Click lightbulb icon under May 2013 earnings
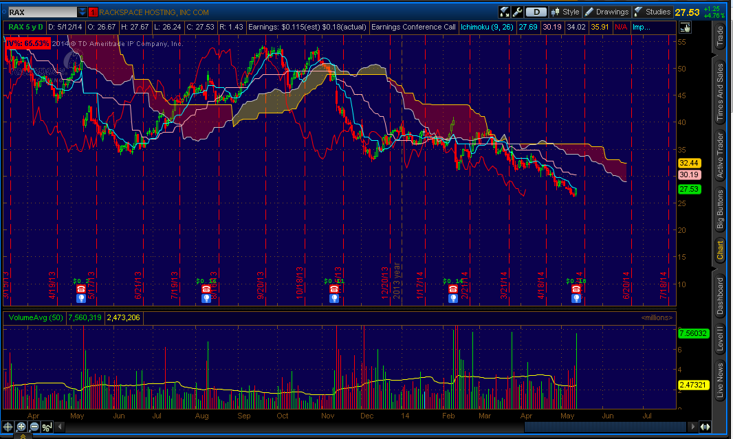 pyautogui.click(x=81, y=298)
